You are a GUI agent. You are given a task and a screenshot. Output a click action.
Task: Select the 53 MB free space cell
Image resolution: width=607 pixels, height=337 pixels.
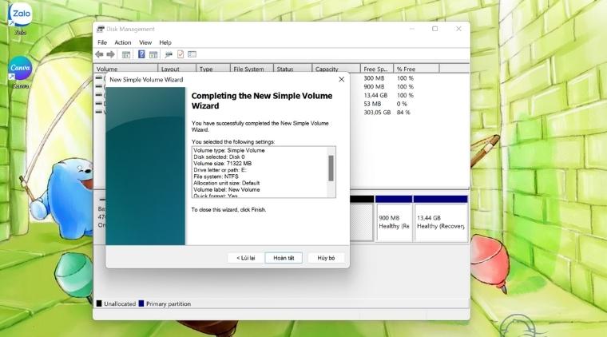point(372,104)
